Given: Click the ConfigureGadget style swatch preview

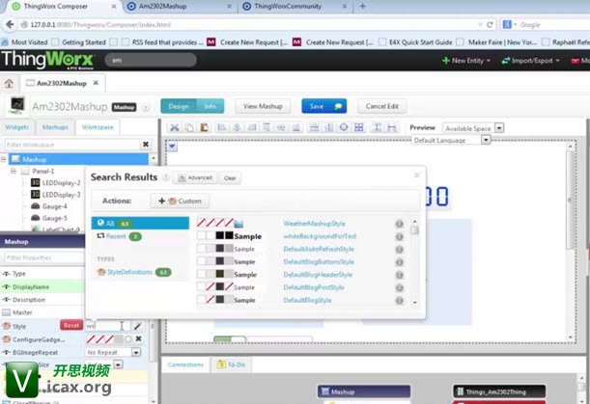Looking at the screenshot, I should pos(109,339).
